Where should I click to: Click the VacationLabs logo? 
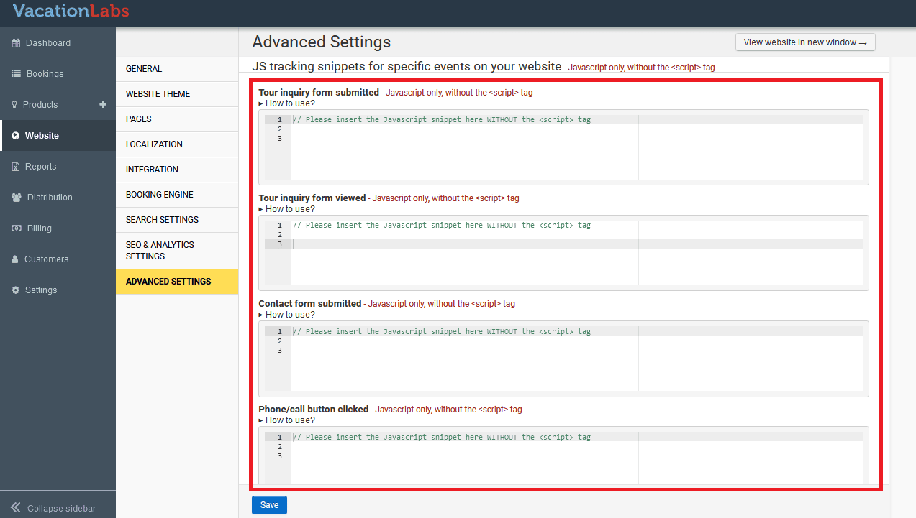pyautogui.click(x=71, y=11)
